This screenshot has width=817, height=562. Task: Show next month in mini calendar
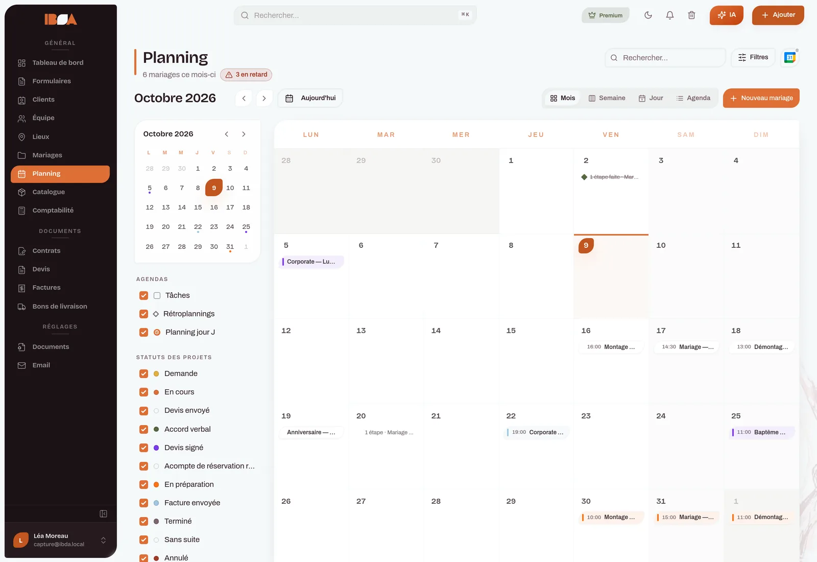pos(244,134)
